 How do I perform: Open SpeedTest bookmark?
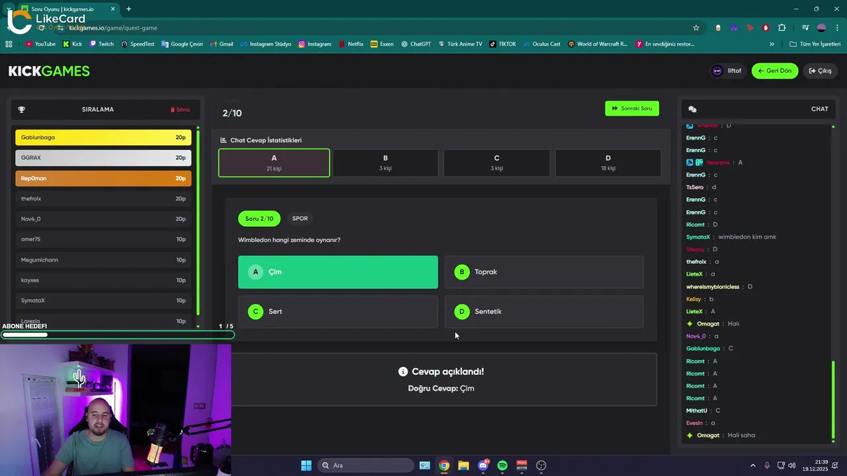pos(138,44)
